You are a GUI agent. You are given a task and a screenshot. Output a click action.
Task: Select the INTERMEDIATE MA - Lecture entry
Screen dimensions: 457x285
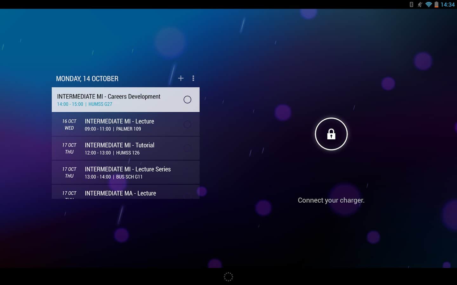point(120,193)
